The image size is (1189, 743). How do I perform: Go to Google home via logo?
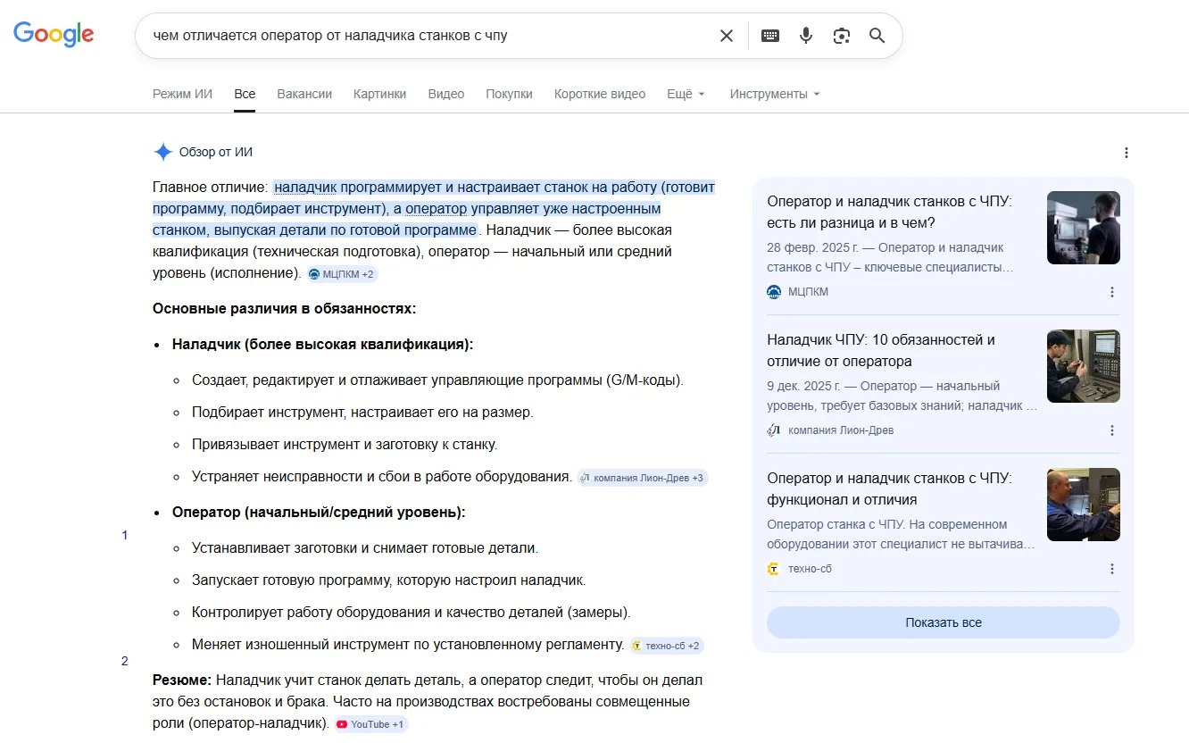pyautogui.click(x=54, y=35)
